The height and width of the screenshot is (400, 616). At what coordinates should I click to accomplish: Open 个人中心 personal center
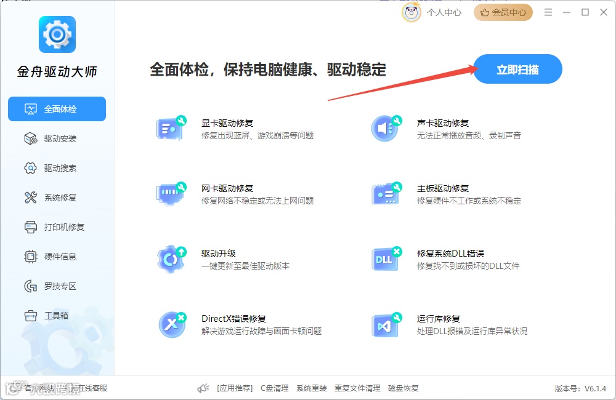[x=444, y=12]
